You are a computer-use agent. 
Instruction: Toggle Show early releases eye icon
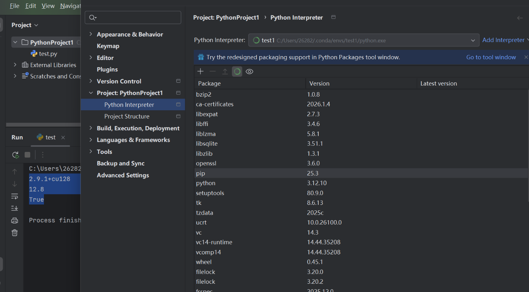[x=250, y=71]
